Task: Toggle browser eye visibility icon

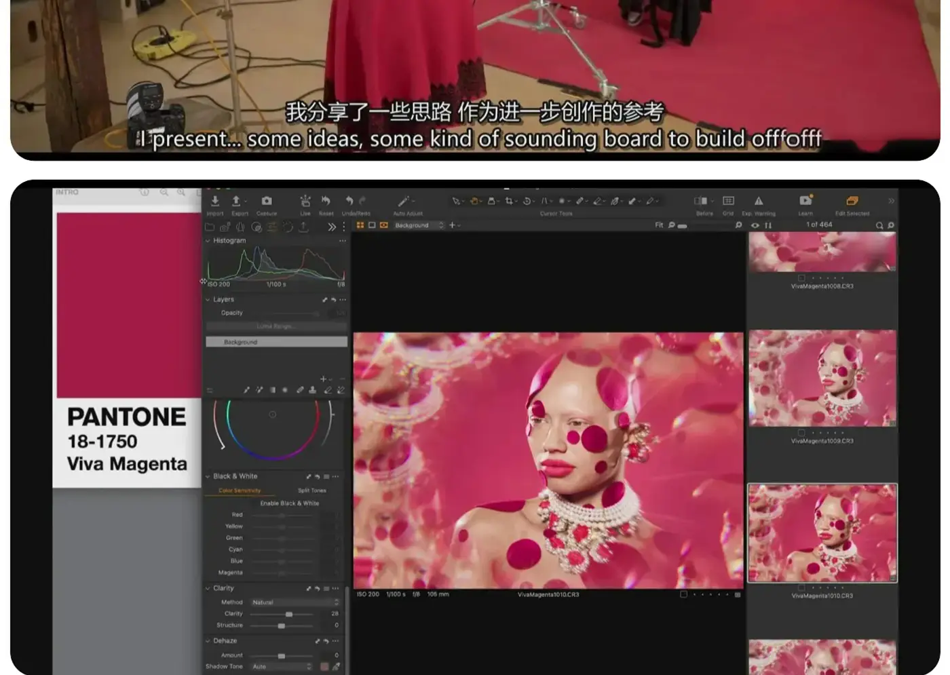Action: [755, 225]
